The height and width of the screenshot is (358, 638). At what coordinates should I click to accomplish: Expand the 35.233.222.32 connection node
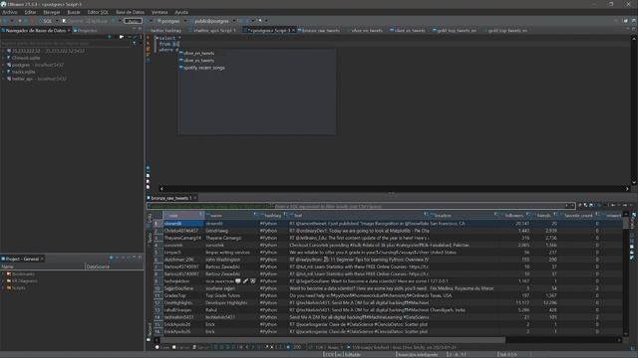tap(4, 51)
